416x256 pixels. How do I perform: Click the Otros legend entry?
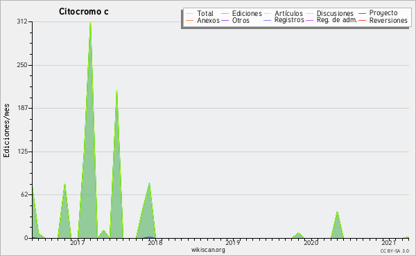coord(235,20)
